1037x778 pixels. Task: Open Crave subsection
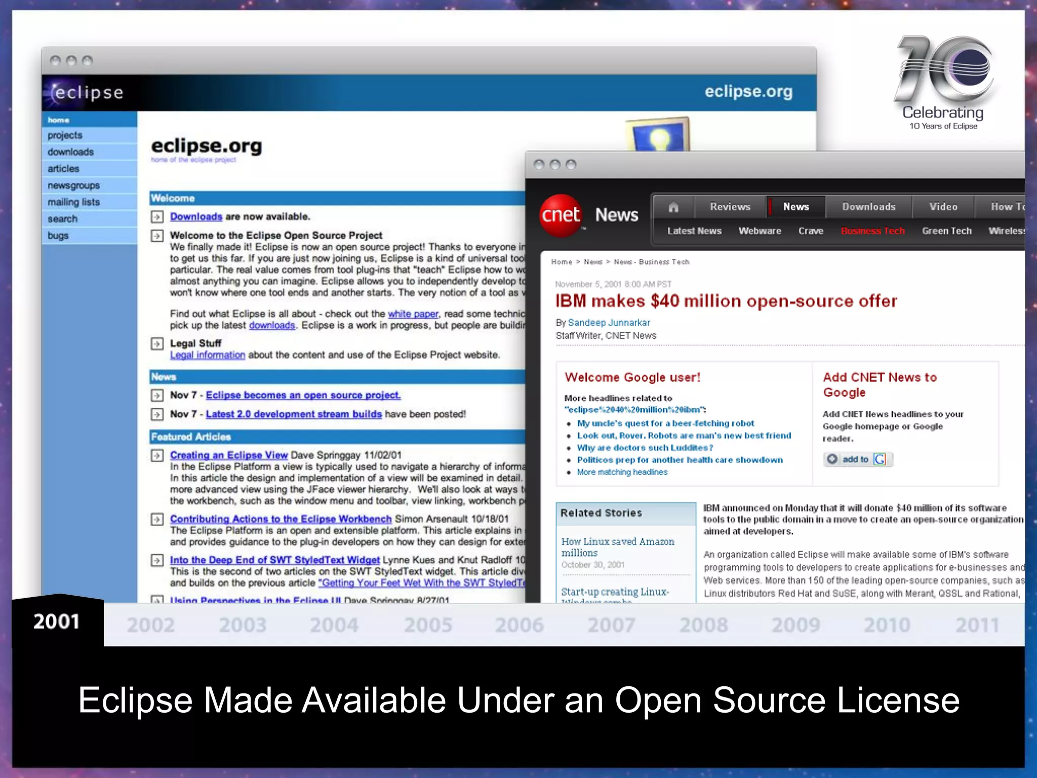(811, 231)
